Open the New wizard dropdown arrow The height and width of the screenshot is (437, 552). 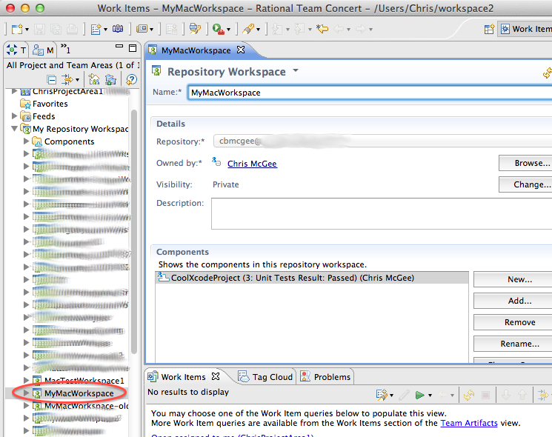click(x=27, y=30)
